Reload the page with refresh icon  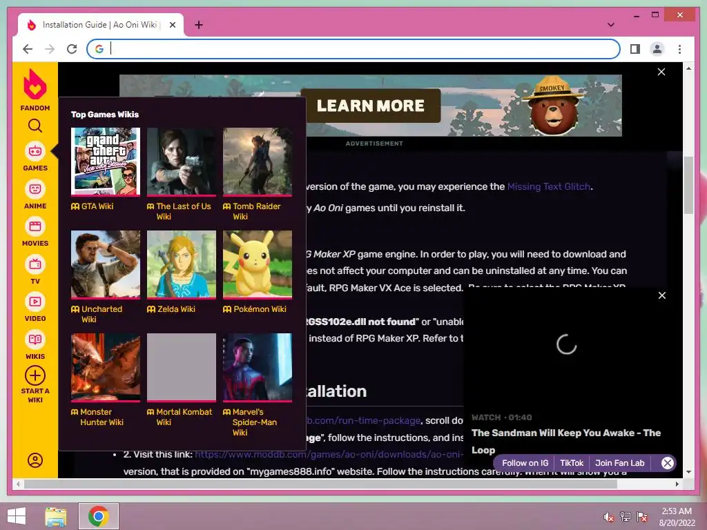72,49
